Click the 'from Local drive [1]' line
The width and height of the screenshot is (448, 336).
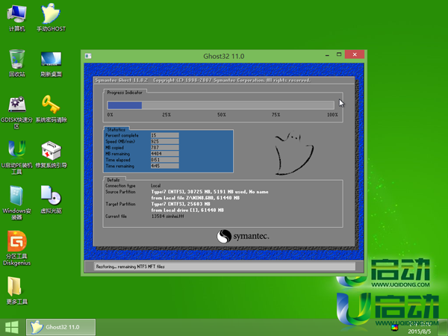pyautogui.click(x=187, y=211)
